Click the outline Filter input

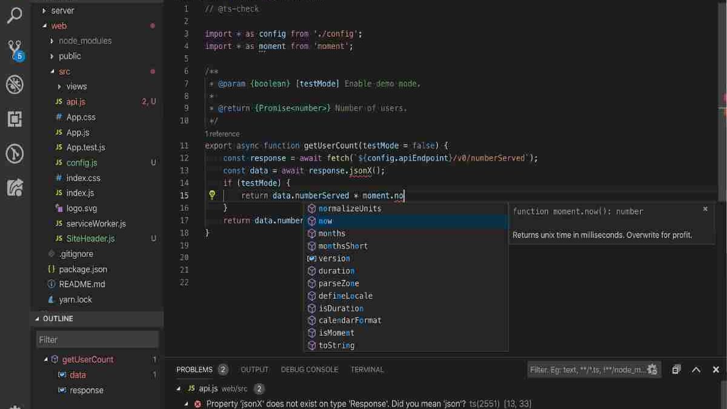point(98,339)
